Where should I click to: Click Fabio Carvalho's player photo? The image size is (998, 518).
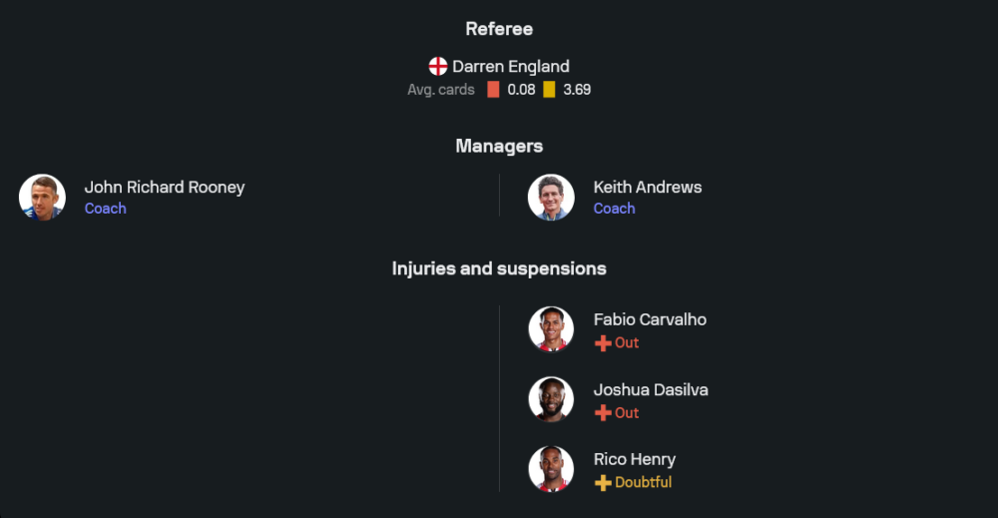click(x=551, y=329)
